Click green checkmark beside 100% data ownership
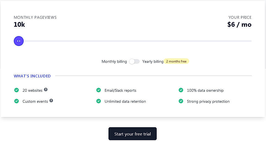 click(x=181, y=90)
